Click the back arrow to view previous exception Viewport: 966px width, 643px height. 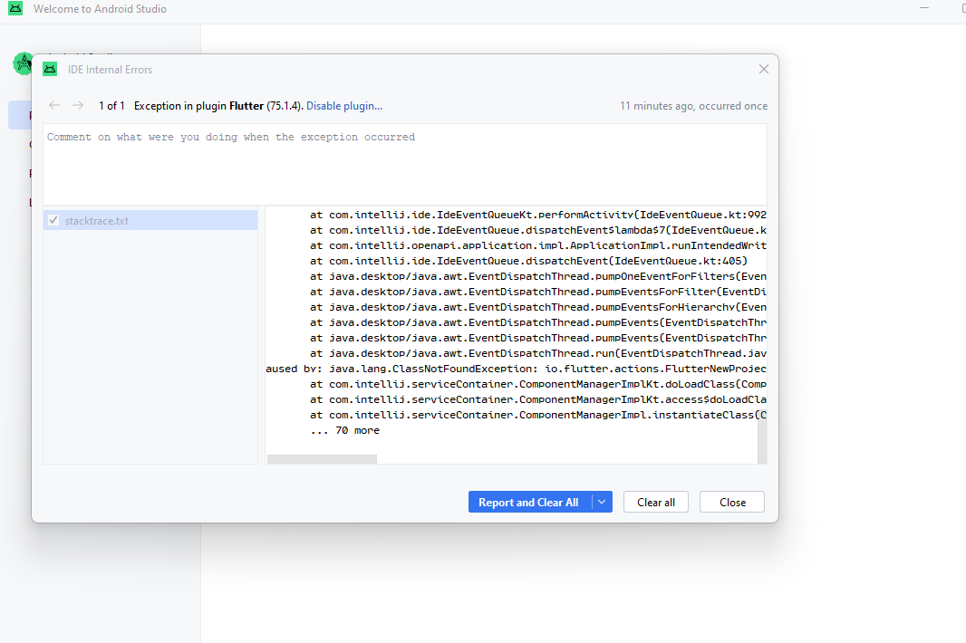(53, 105)
